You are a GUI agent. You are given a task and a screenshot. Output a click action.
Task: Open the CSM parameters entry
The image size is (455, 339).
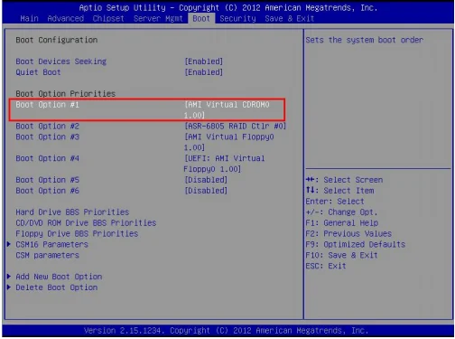[47, 255]
